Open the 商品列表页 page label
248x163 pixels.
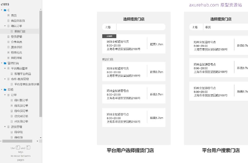[18, 21]
